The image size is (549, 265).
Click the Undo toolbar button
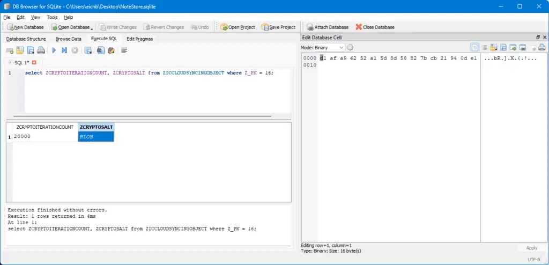[x=200, y=27]
